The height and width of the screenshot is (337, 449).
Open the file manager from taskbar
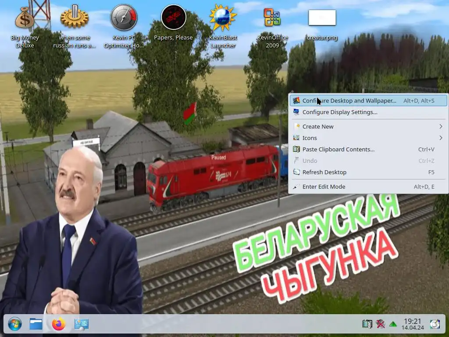pyautogui.click(x=36, y=324)
